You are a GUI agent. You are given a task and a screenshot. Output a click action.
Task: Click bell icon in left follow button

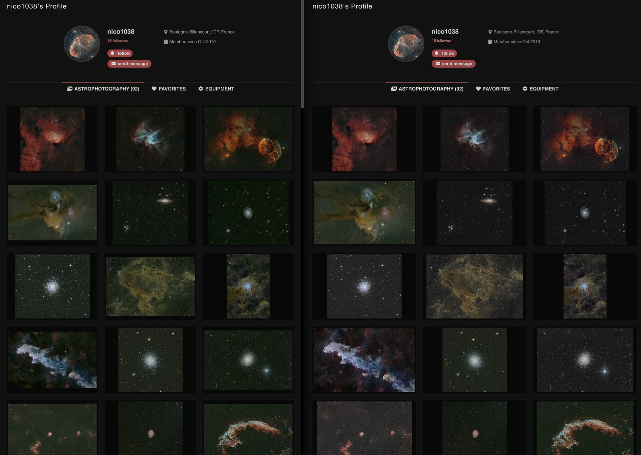[113, 53]
